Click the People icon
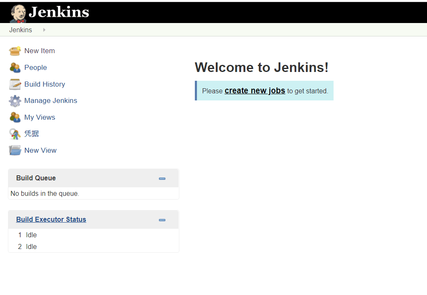This screenshot has width=427, height=295. click(15, 67)
